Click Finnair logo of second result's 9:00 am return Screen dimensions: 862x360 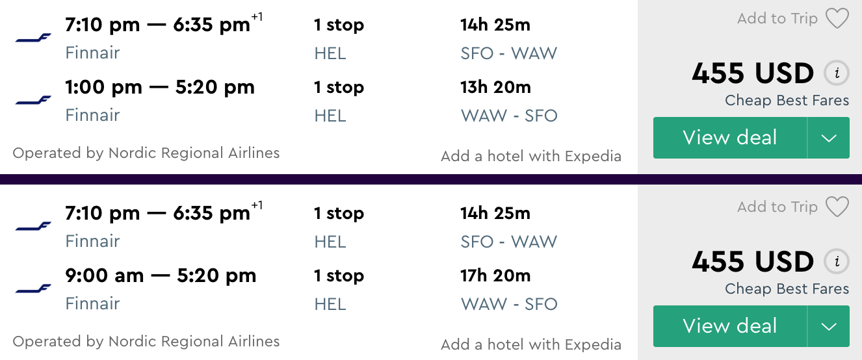pyautogui.click(x=34, y=289)
